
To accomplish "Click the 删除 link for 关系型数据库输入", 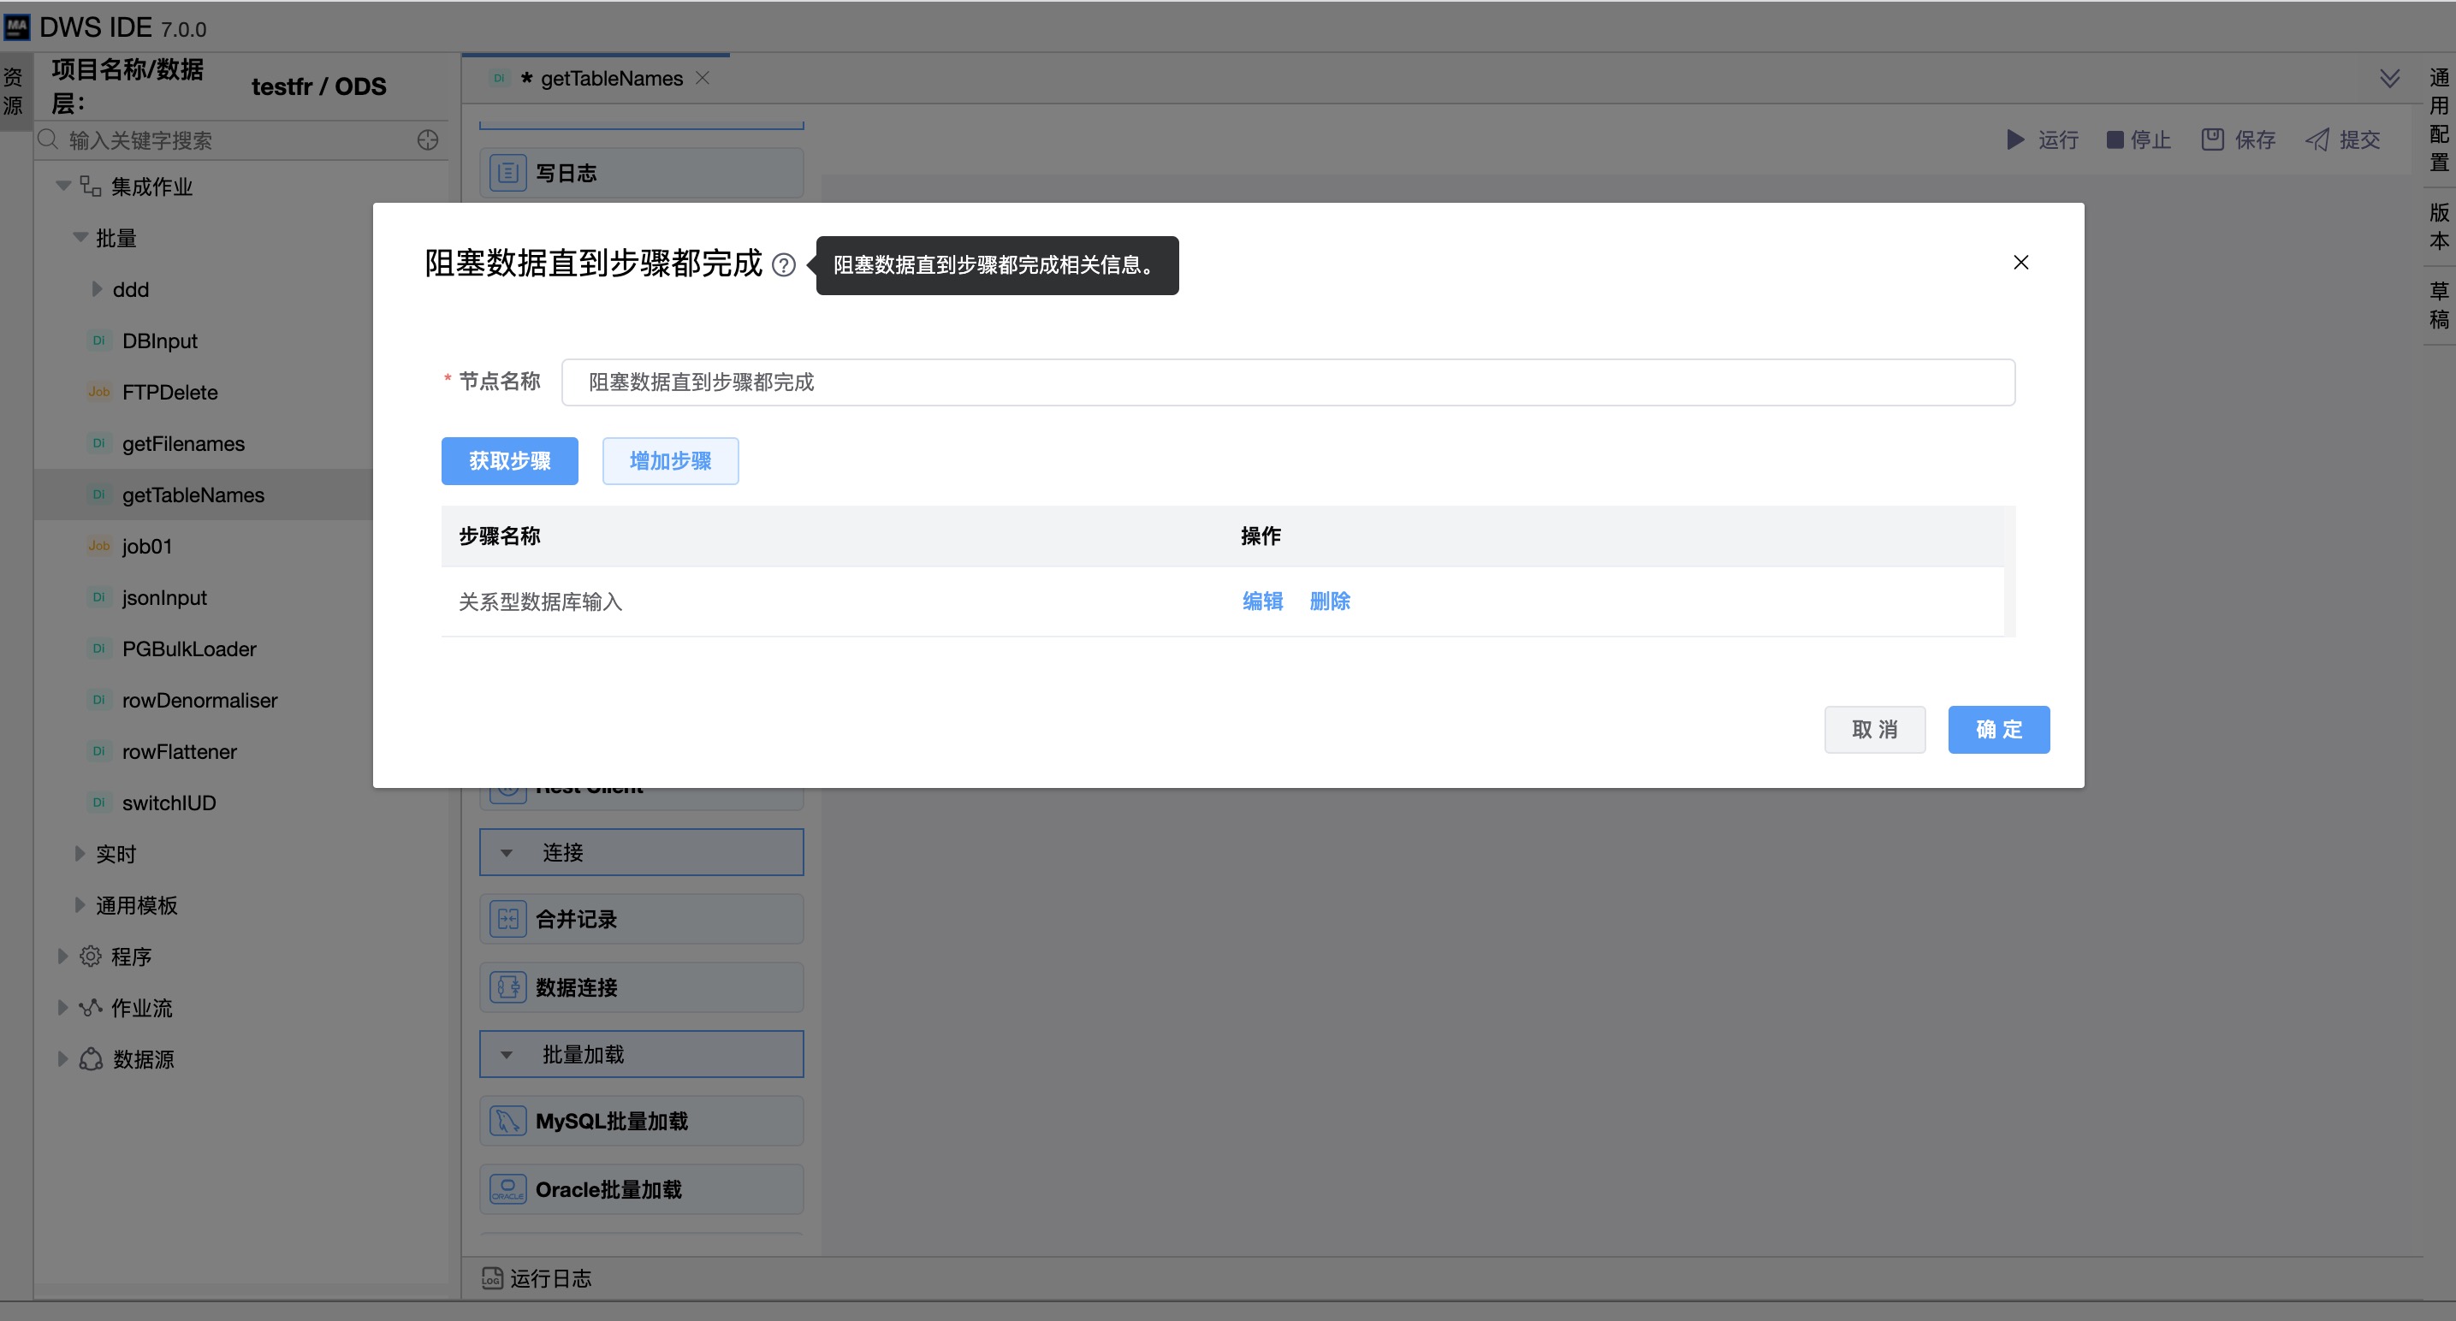I will [x=1329, y=601].
